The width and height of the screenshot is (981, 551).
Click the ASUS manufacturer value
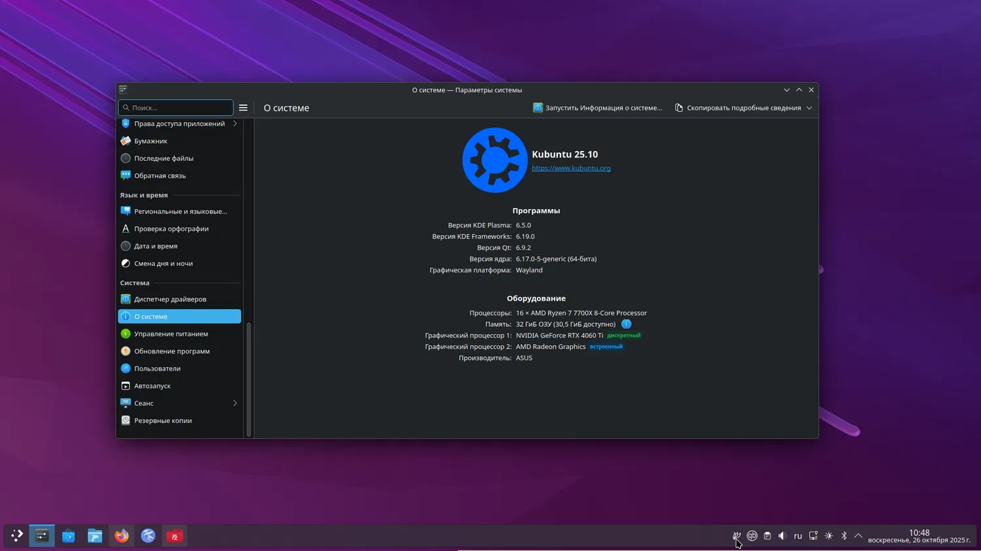[x=524, y=358]
